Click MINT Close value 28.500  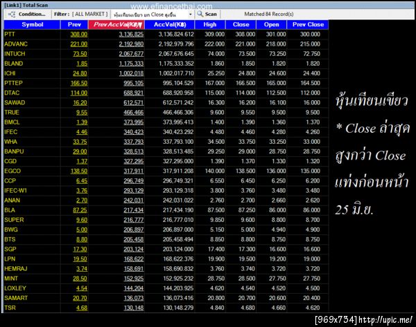(x=246, y=279)
